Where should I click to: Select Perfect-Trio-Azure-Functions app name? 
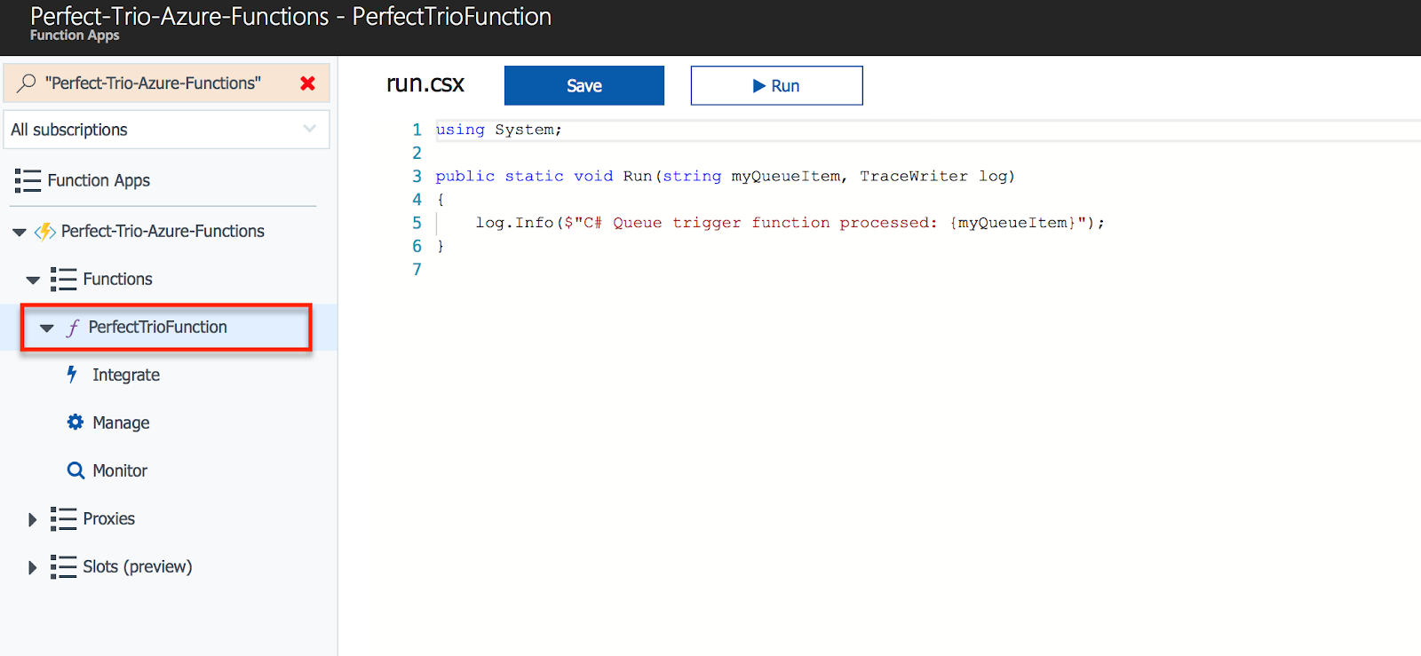(x=163, y=232)
